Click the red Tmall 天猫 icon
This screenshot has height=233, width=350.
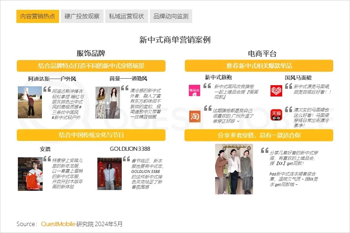click(276, 115)
